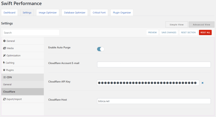Click the Cloudflare Account E-mail label
This screenshot has height=117, width=216.
(x=64, y=63)
